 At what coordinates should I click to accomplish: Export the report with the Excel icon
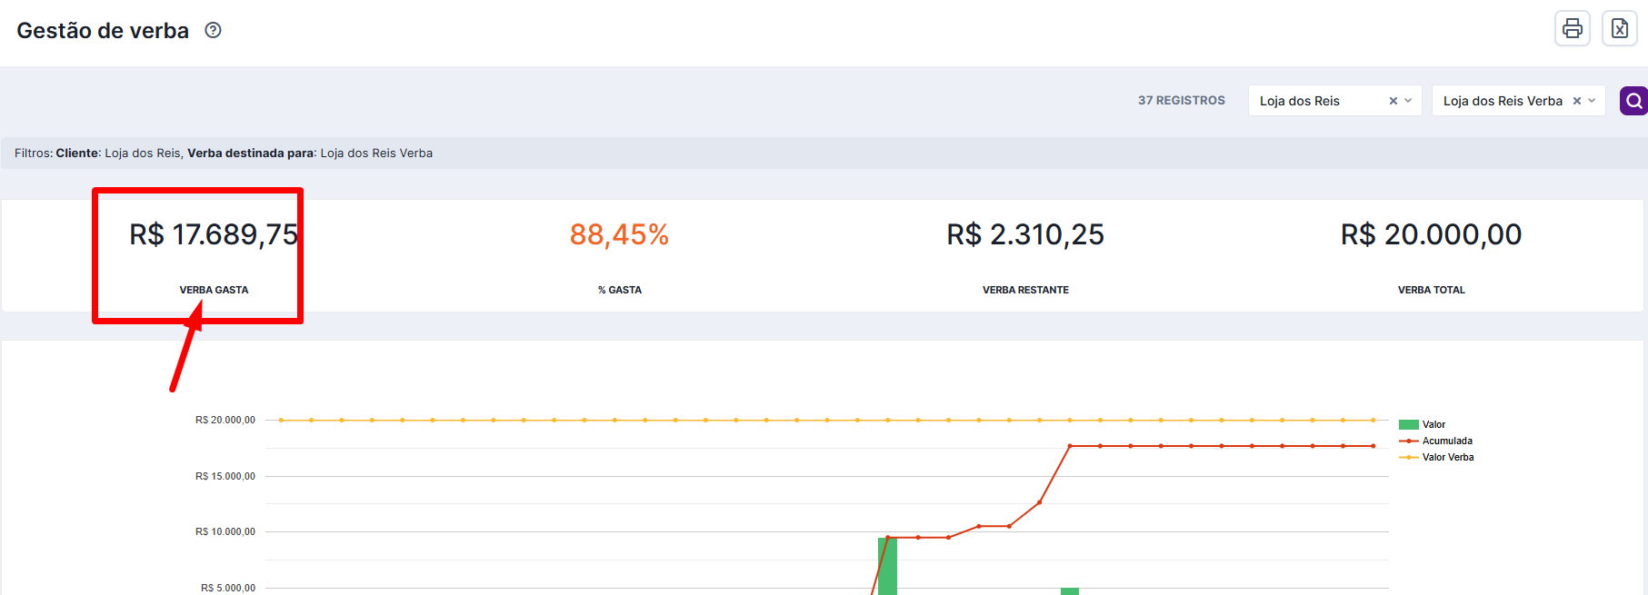pyautogui.click(x=1619, y=29)
